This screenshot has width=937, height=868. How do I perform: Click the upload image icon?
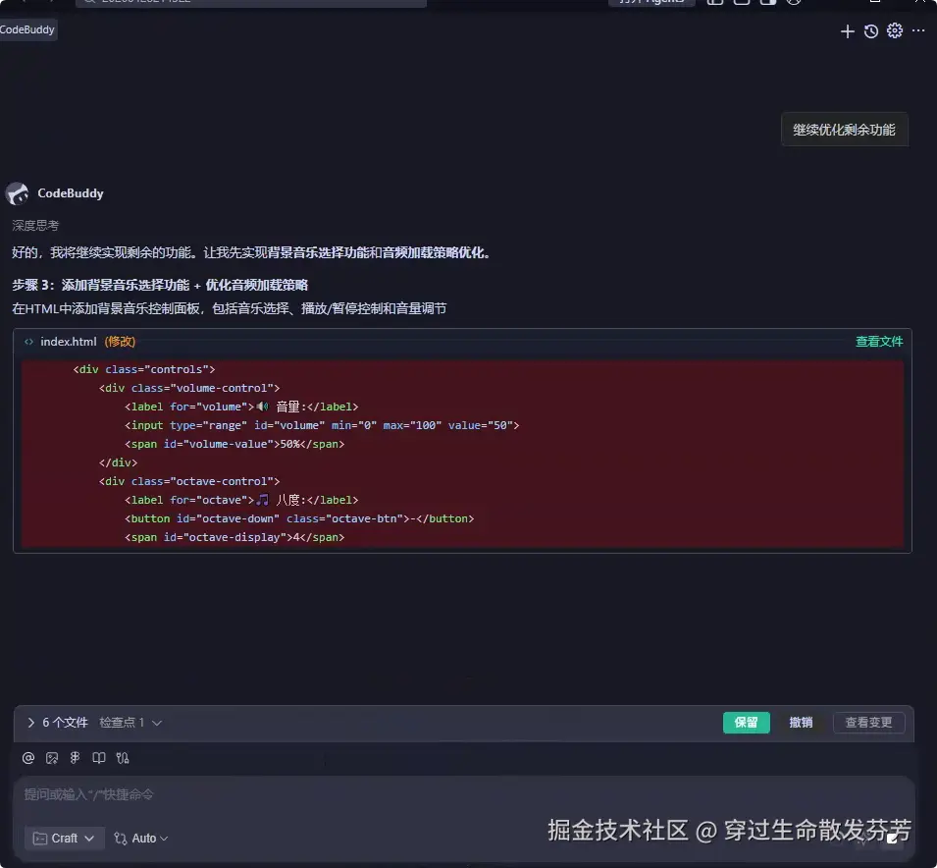[52, 758]
